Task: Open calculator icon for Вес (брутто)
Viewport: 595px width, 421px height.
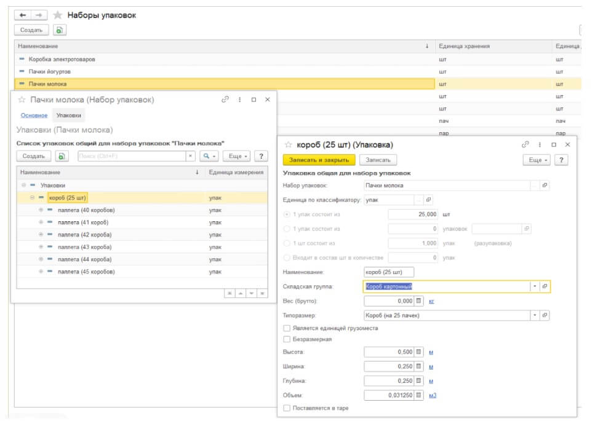Action: [419, 301]
